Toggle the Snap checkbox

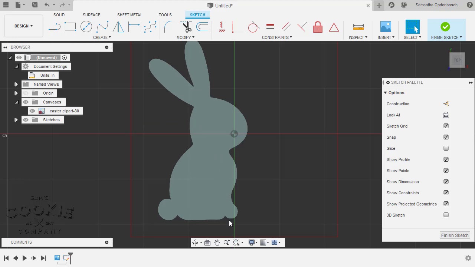(446, 137)
